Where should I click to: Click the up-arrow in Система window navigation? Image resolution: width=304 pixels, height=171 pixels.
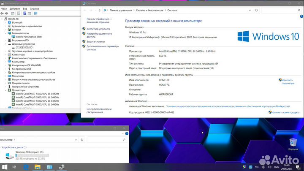point(100,10)
